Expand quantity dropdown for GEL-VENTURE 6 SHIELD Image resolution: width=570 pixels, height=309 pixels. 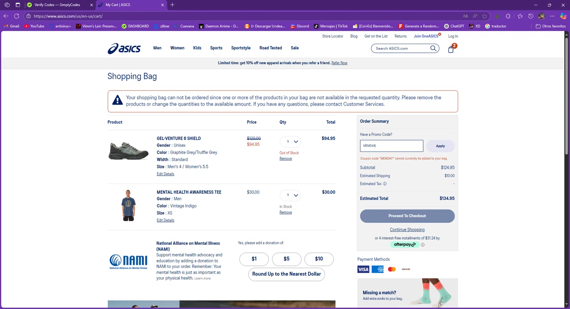pos(290,142)
